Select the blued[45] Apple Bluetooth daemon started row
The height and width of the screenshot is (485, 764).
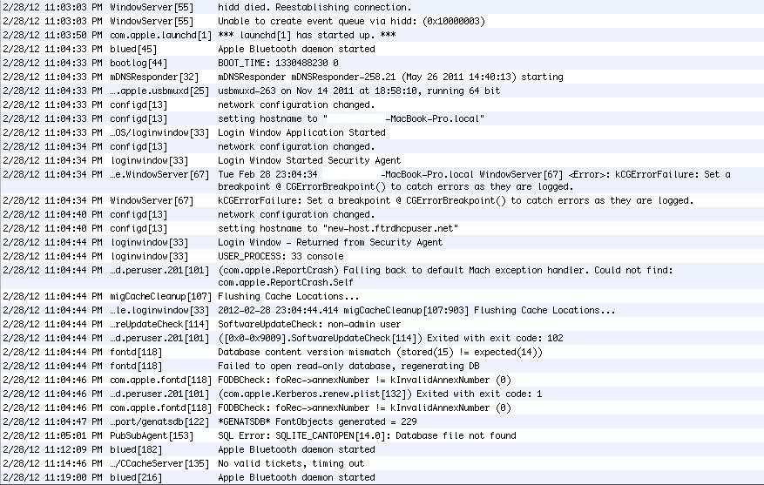pyautogui.click(x=382, y=49)
